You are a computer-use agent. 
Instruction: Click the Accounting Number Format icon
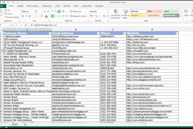[91, 16]
